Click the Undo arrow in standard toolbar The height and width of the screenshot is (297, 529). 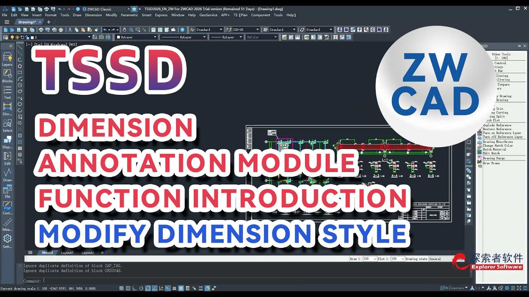pos(105,30)
